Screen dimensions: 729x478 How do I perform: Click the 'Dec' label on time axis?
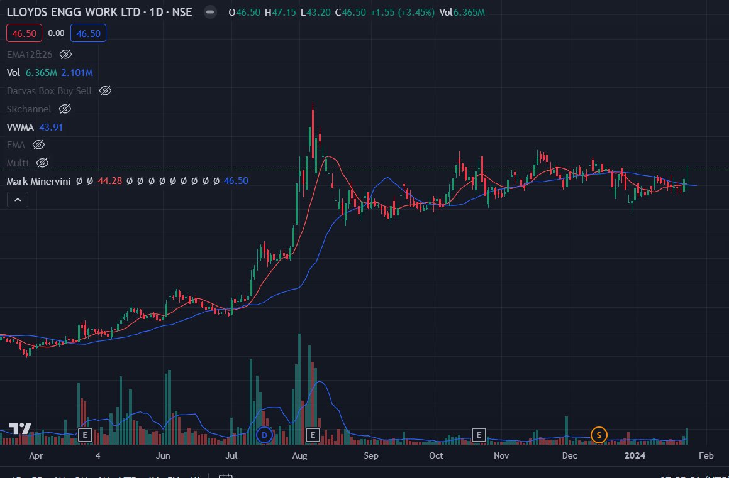click(x=569, y=456)
